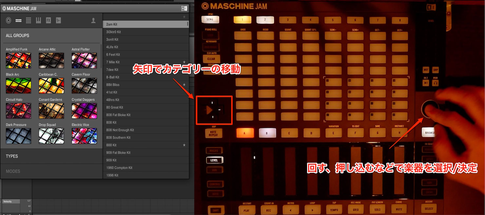Screen dimensions: 485x215
Task: Select 3l3ktr0 Kit in the results list
Action: (x=145, y=32)
